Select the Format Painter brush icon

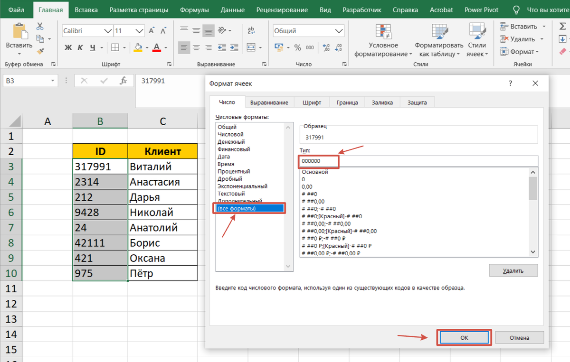click(40, 51)
